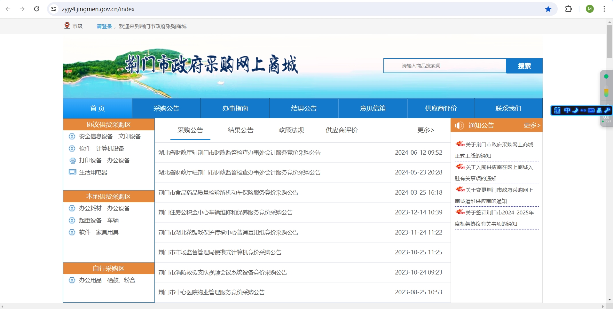The height and width of the screenshot is (309, 613).
Task: Reload the page with the refresh icon
Action: [x=37, y=9]
